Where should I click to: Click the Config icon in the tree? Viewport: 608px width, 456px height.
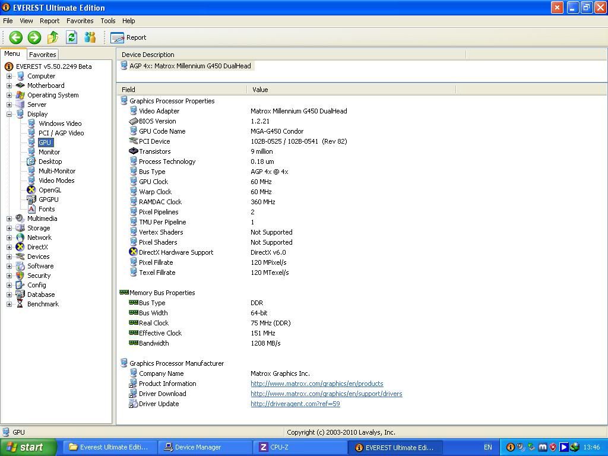[20, 285]
